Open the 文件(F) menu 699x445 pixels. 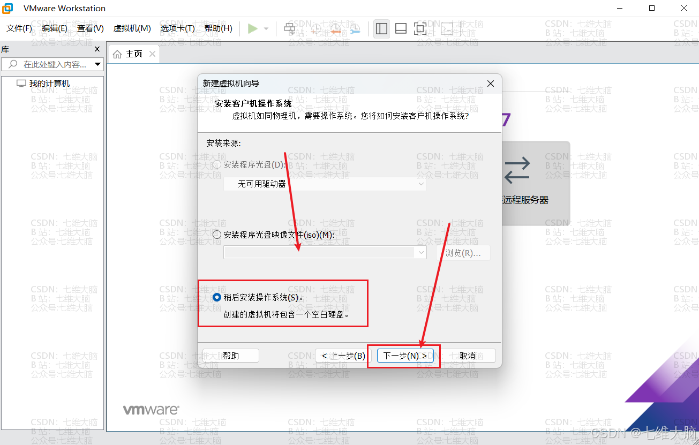(x=19, y=28)
